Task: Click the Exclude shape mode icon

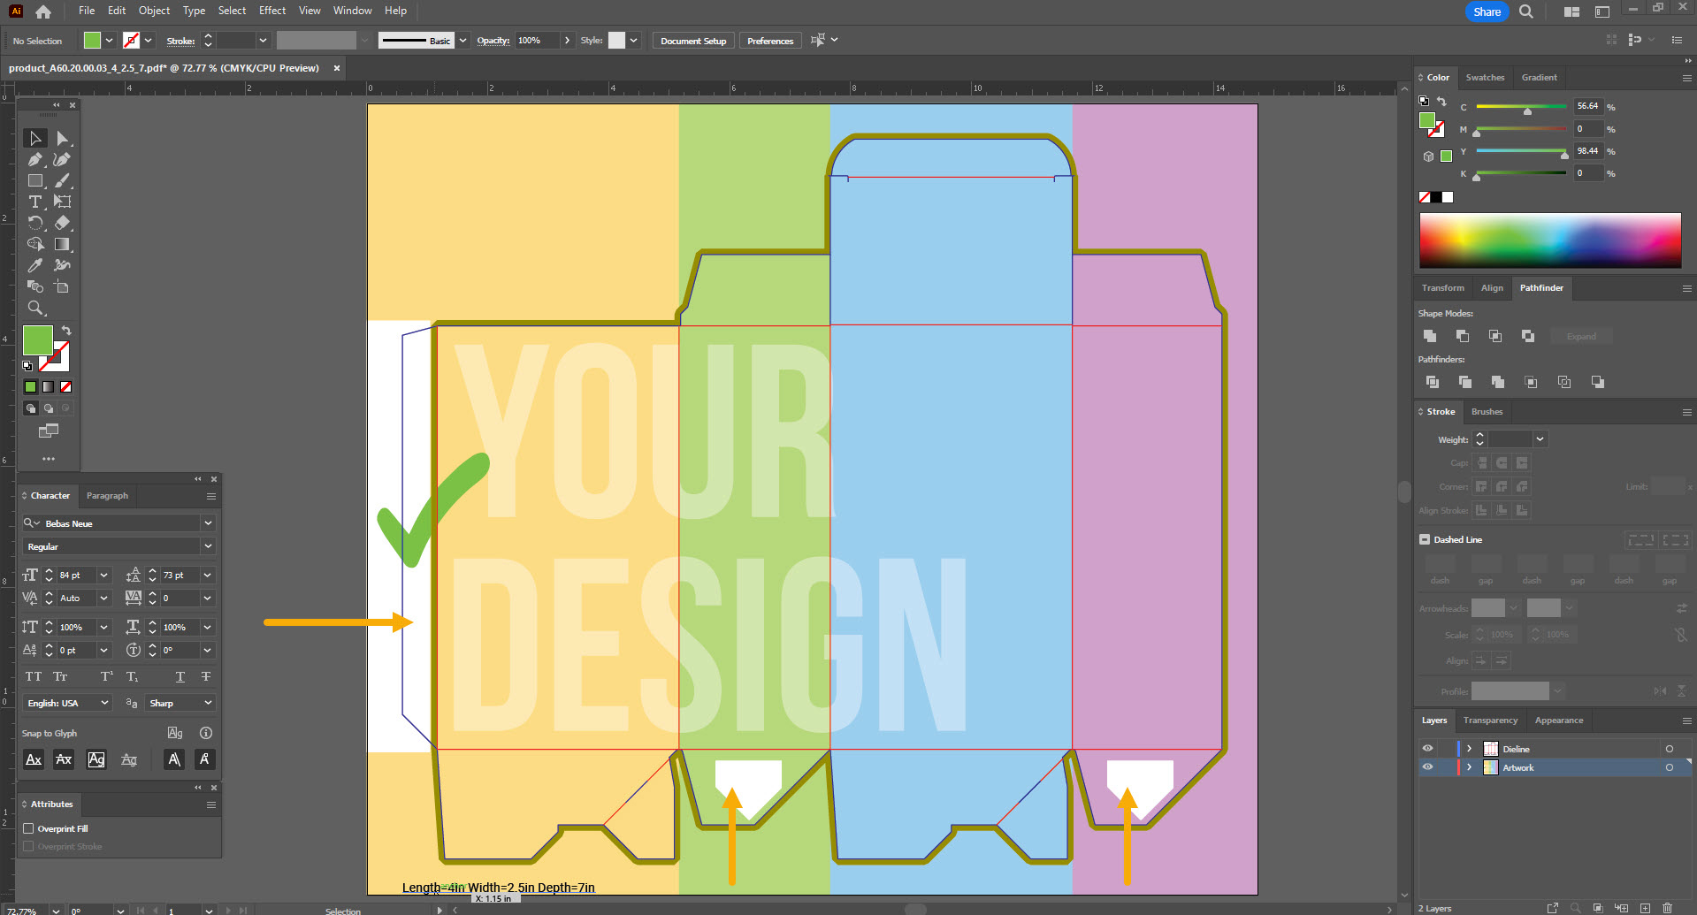Action: point(1528,336)
